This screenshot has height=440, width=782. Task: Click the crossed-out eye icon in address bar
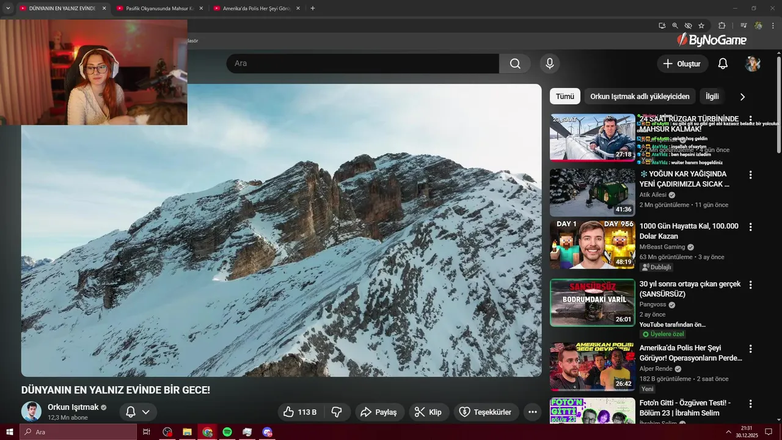pyautogui.click(x=688, y=26)
